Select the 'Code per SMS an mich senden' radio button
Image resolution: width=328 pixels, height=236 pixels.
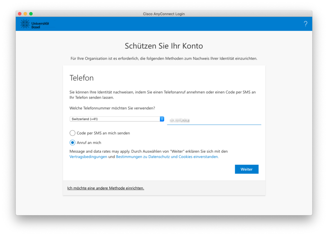point(72,133)
